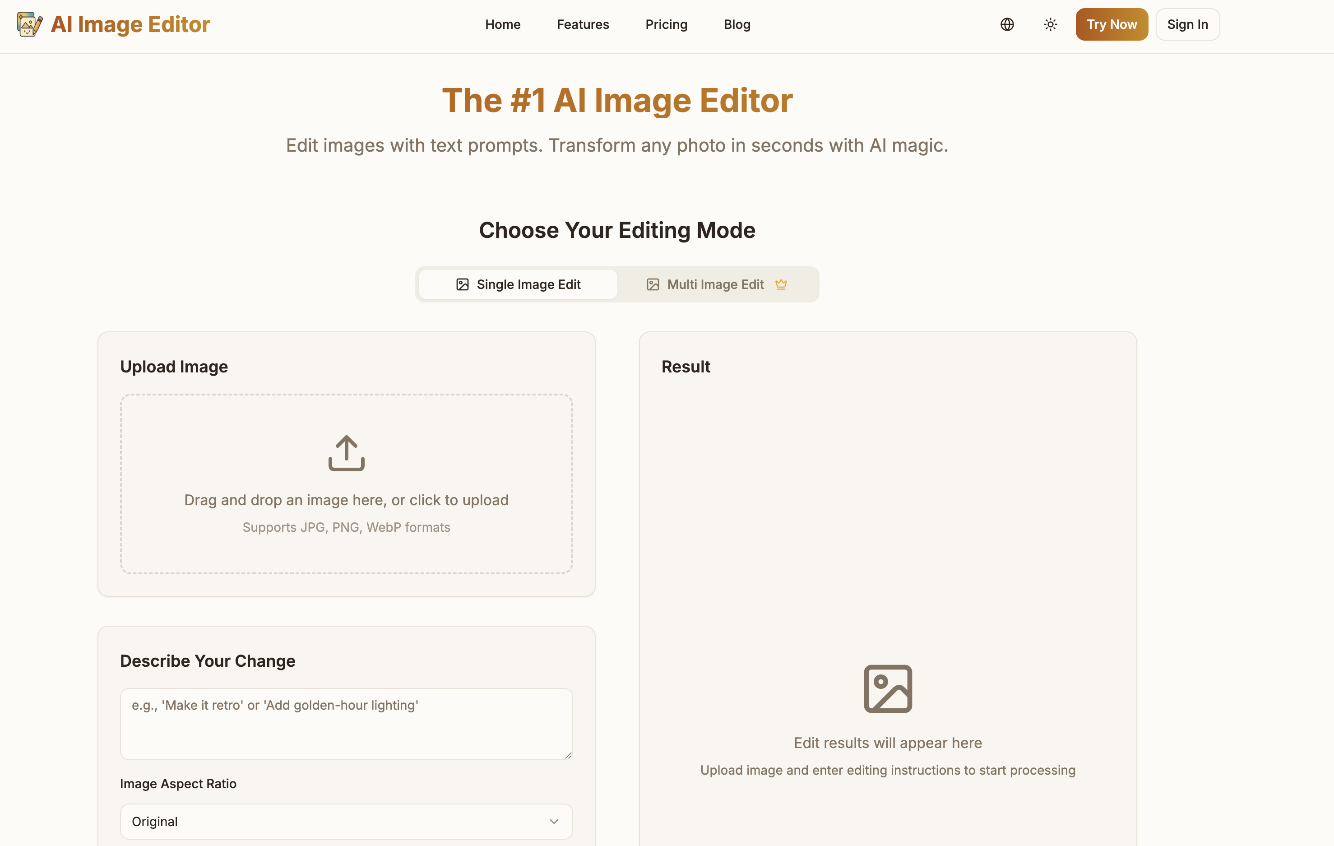The height and width of the screenshot is (846, 1334).
Task: Click the Describe Your Change text field
Action: click(x=346, y=724)
